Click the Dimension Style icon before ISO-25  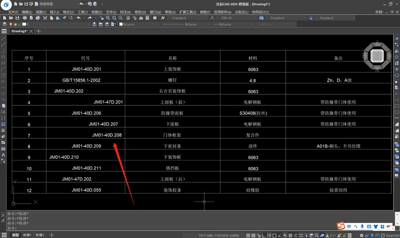pyautogui.click(x=212, y=18)
